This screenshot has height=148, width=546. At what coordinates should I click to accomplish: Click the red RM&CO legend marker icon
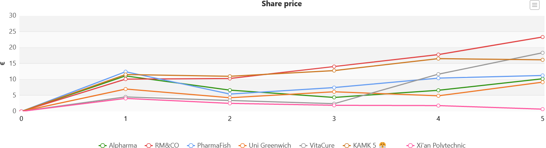tap(149, 145)
